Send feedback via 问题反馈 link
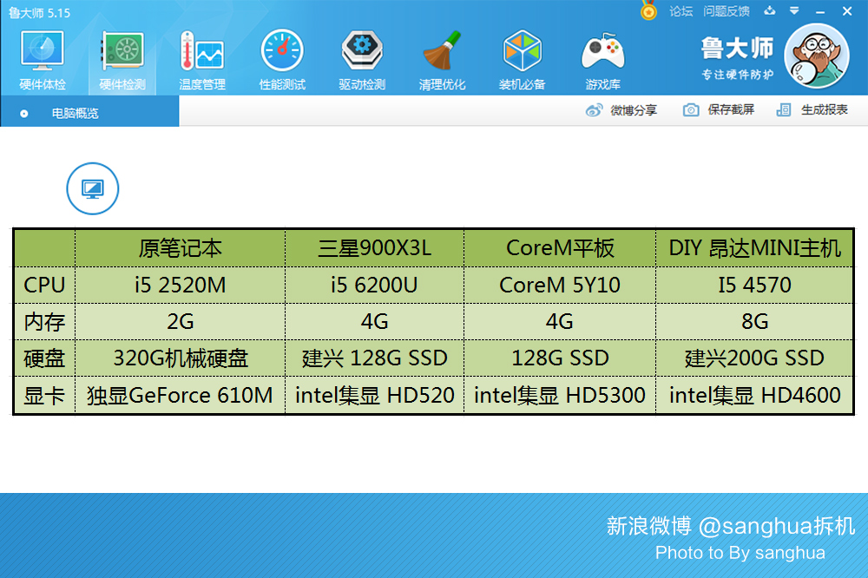 coord(727,11)
